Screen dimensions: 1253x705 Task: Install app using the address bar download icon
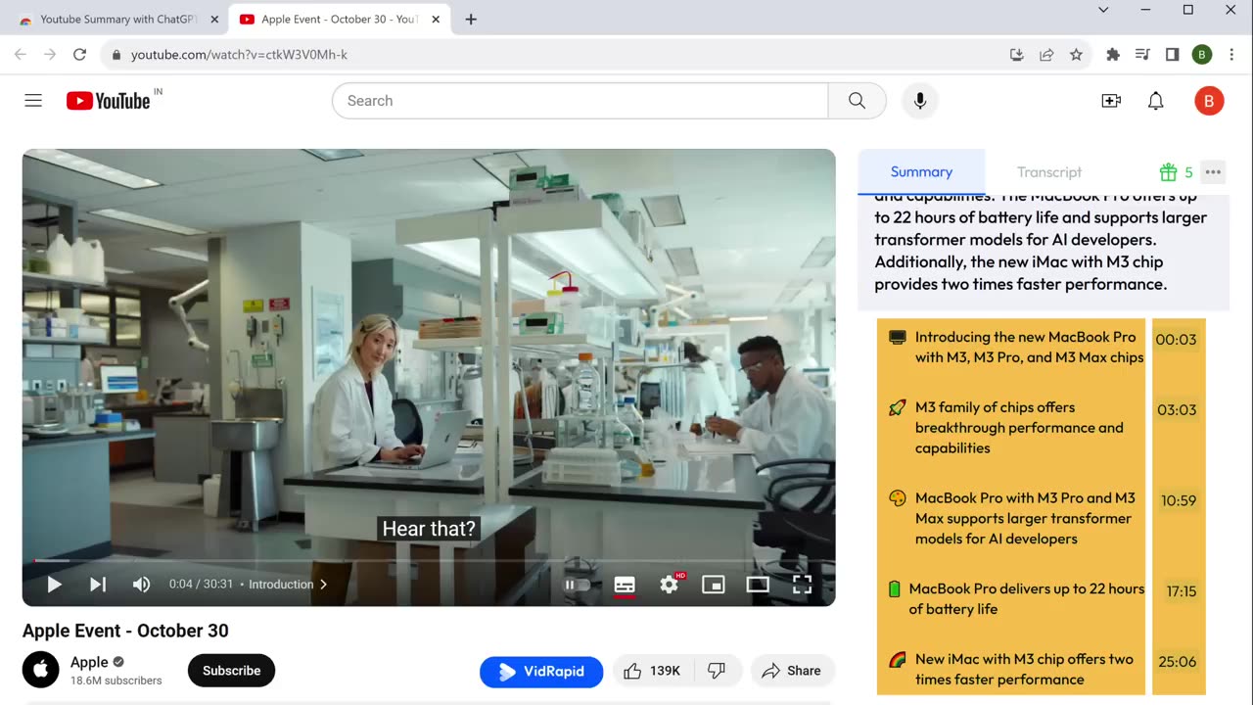click(1017, 55)
